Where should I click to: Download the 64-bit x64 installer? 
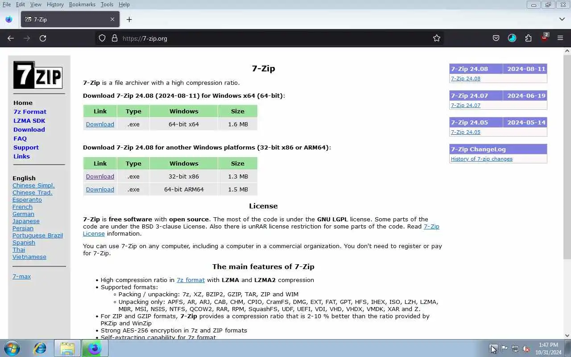[x=100, y=124]
